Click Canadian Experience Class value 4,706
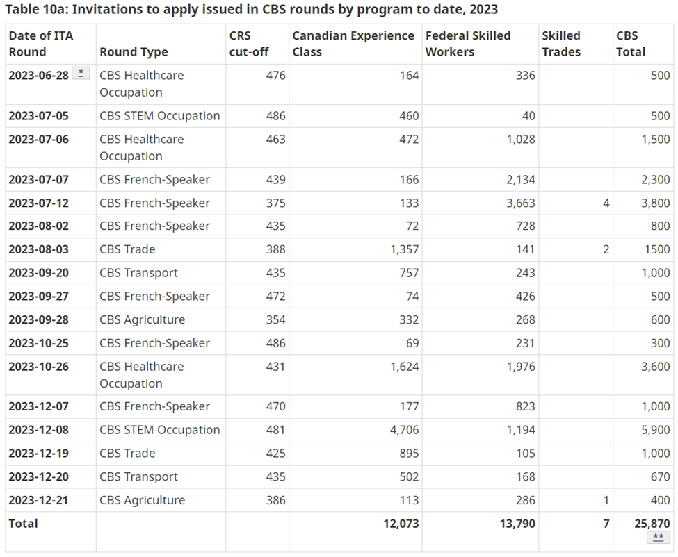Viewport: 678px width, 557px height. (404, 430)
